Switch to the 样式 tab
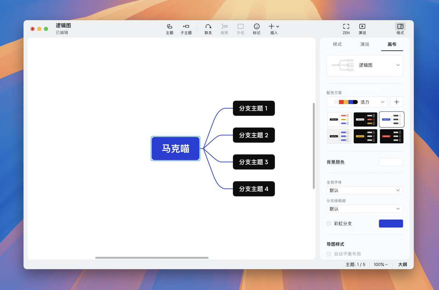The width and height of the screenshot is (439, 290). (x=337, y=44)
